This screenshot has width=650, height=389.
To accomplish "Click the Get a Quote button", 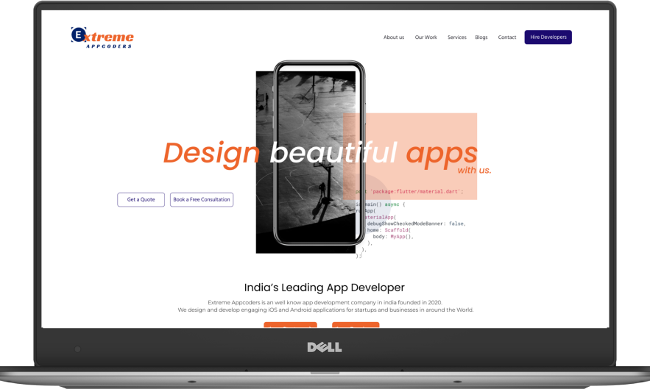I will (x=141, y=199).
